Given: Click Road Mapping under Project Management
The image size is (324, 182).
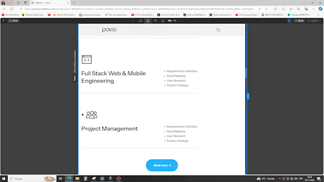Looking at the screenshot, I should click(x=176, y=131).
